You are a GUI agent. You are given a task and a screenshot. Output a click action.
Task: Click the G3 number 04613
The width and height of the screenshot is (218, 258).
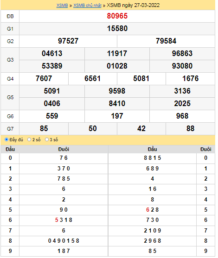52,53
